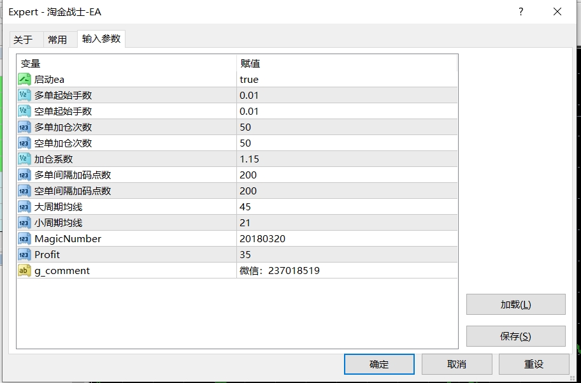Click the boolean icon beside 启动ea
581x383 pixels.
25,79
